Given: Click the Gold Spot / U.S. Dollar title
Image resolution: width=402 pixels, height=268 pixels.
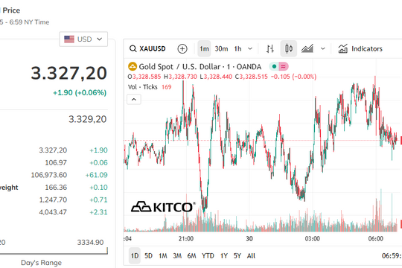Looking at the screenshot, I should click(x=200, y=66).
